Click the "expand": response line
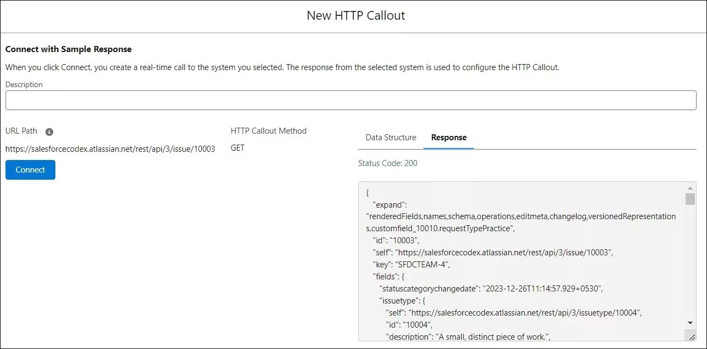Image resolution: width=707 pixels, height=349 pixels. [391, 205]
